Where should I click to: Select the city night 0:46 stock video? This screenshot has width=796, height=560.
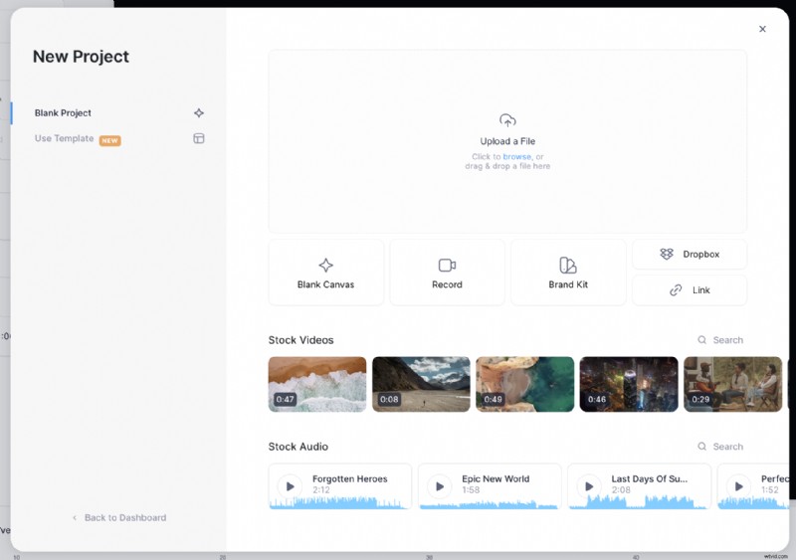tap(629, 384)
